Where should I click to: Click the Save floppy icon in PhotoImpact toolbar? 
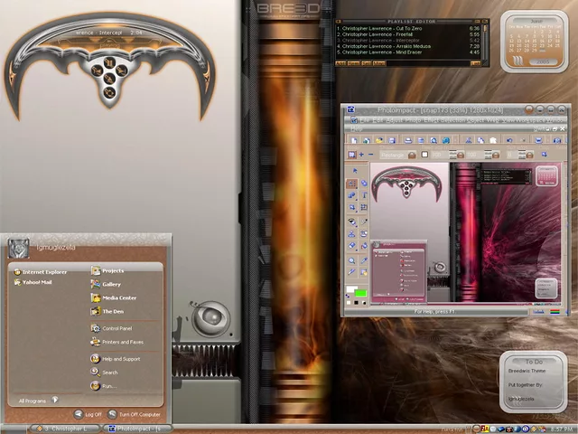[x=392, y=140]
